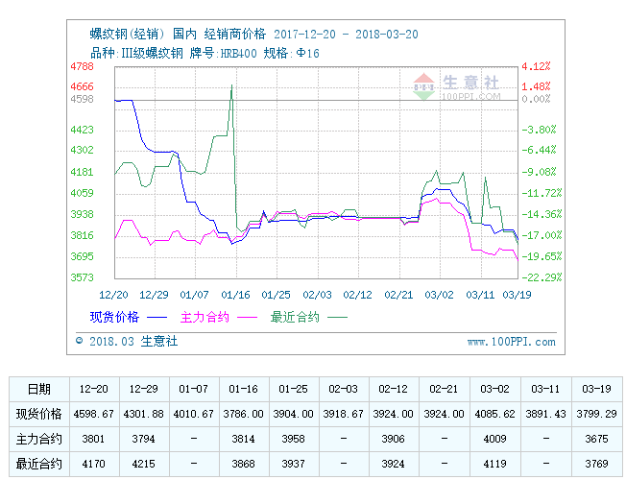Image resolution: width=626 pixels, height=480 pixels.
Task: Select the 现货价格 row header in table
Action: [x=39, y=414]
